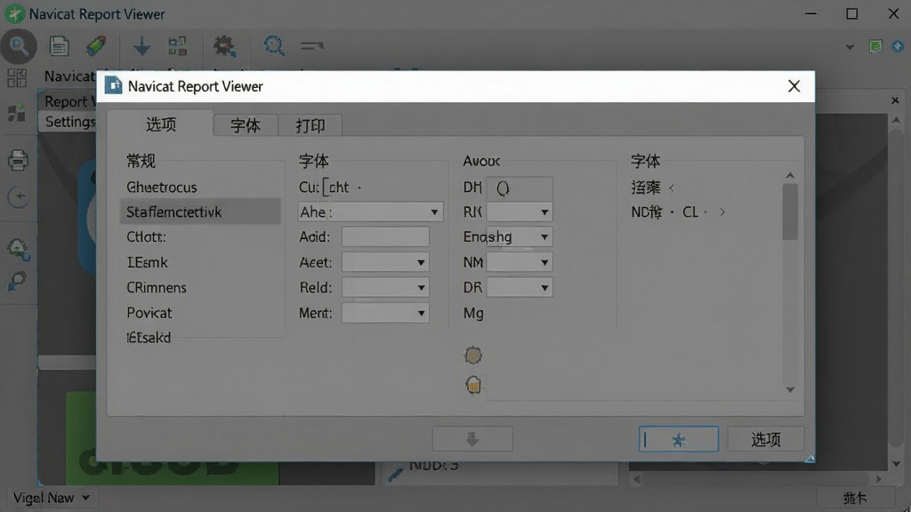This screenshot has width=911, height=512.
Task: Click the blue plus icon at top right
Action: (x=898, y=46)
